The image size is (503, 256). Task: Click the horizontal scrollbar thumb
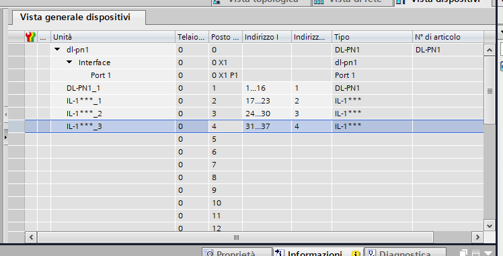[x=235, y=237]
